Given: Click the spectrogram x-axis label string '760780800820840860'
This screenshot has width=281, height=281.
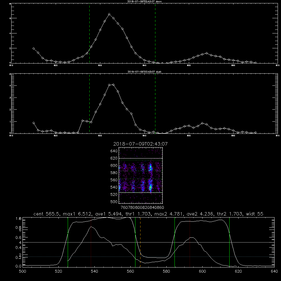Looking at the screenshot, I should click(x=142, y=208).
